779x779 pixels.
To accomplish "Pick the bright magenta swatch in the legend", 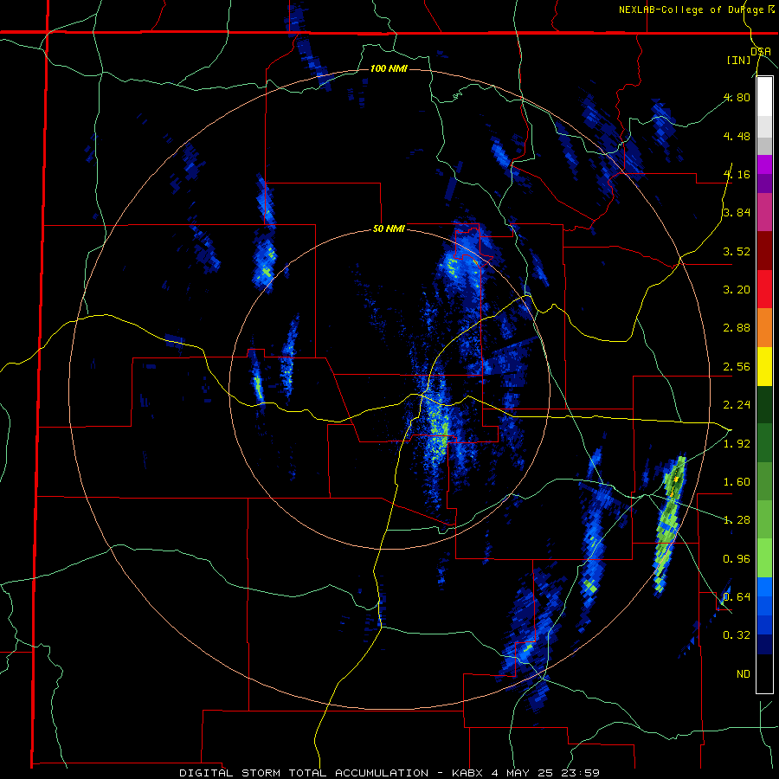I will (x=764, y=164).
